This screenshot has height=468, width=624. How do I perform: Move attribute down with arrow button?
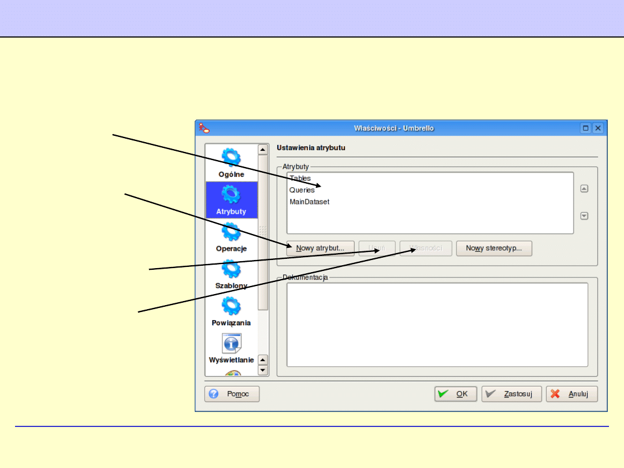[x=584, y=216]
